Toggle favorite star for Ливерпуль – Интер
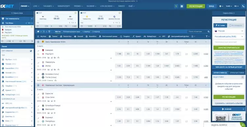Image resolution: width=247 pixels, height=127 pixels. click(x=38, y=66)
